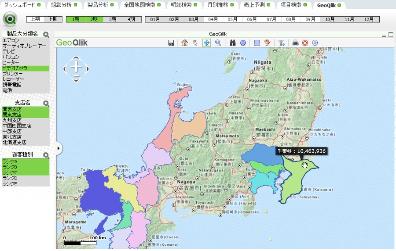Expand the collapsed side panel arrow

(59, 148)
